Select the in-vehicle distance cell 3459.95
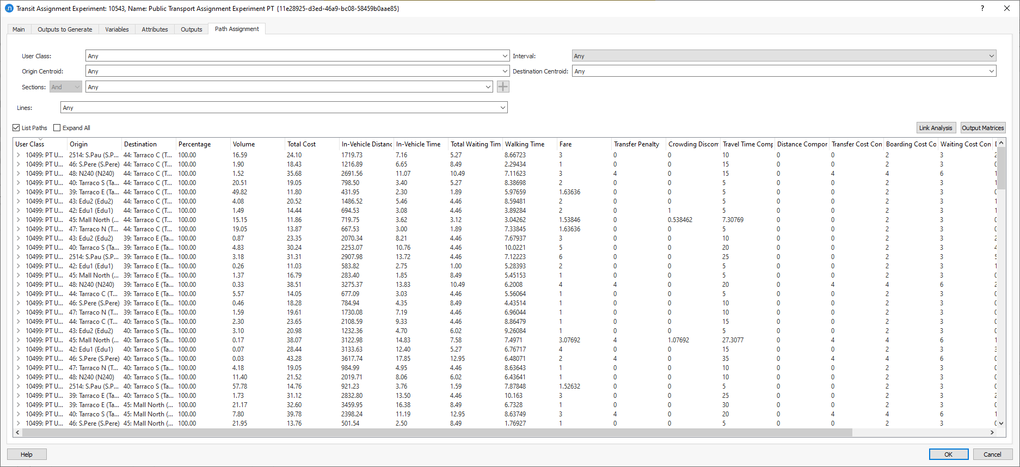The image size is (1020, 467). [x=352, y=405]
